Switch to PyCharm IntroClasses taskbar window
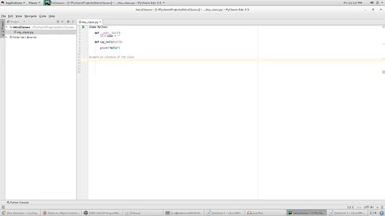This screenshot has width=385, height=216. [x=307, y=213]
